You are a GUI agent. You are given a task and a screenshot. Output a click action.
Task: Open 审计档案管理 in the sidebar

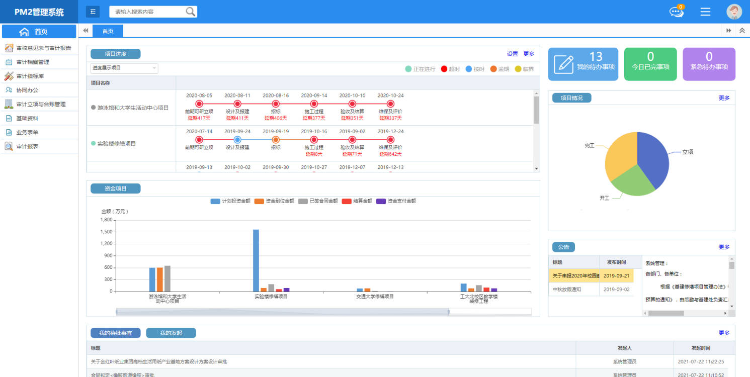click(x=33, y=62)
